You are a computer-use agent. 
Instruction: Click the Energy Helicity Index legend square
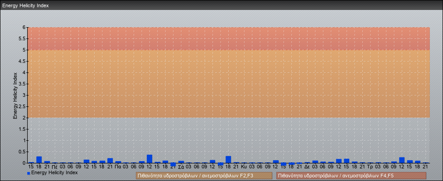(x=29, y=173)
